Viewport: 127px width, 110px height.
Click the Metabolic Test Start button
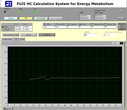tap(122, 27)
